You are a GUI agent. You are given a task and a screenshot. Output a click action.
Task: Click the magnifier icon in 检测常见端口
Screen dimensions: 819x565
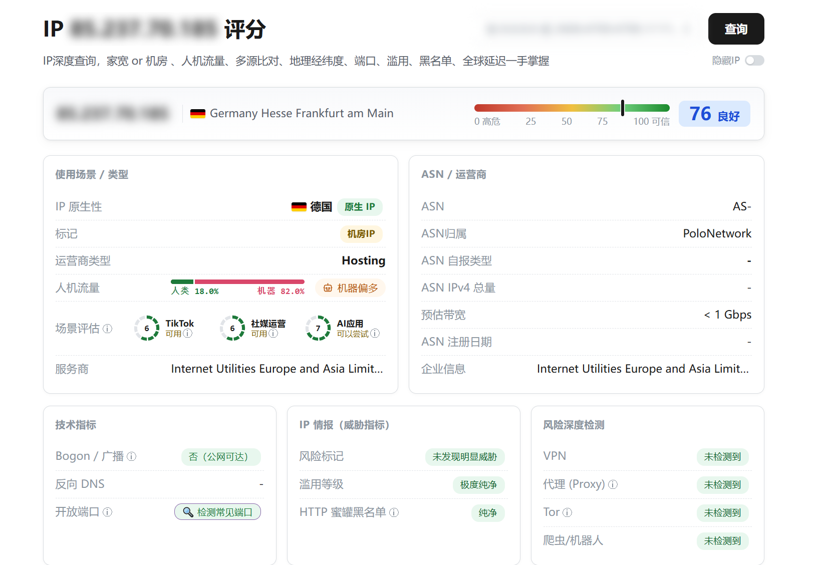point(188,512)
